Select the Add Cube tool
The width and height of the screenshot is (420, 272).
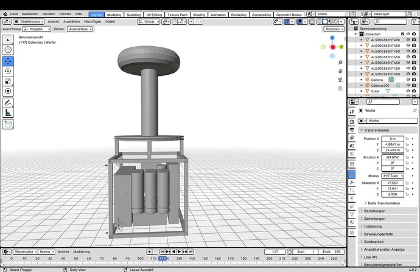8,124
